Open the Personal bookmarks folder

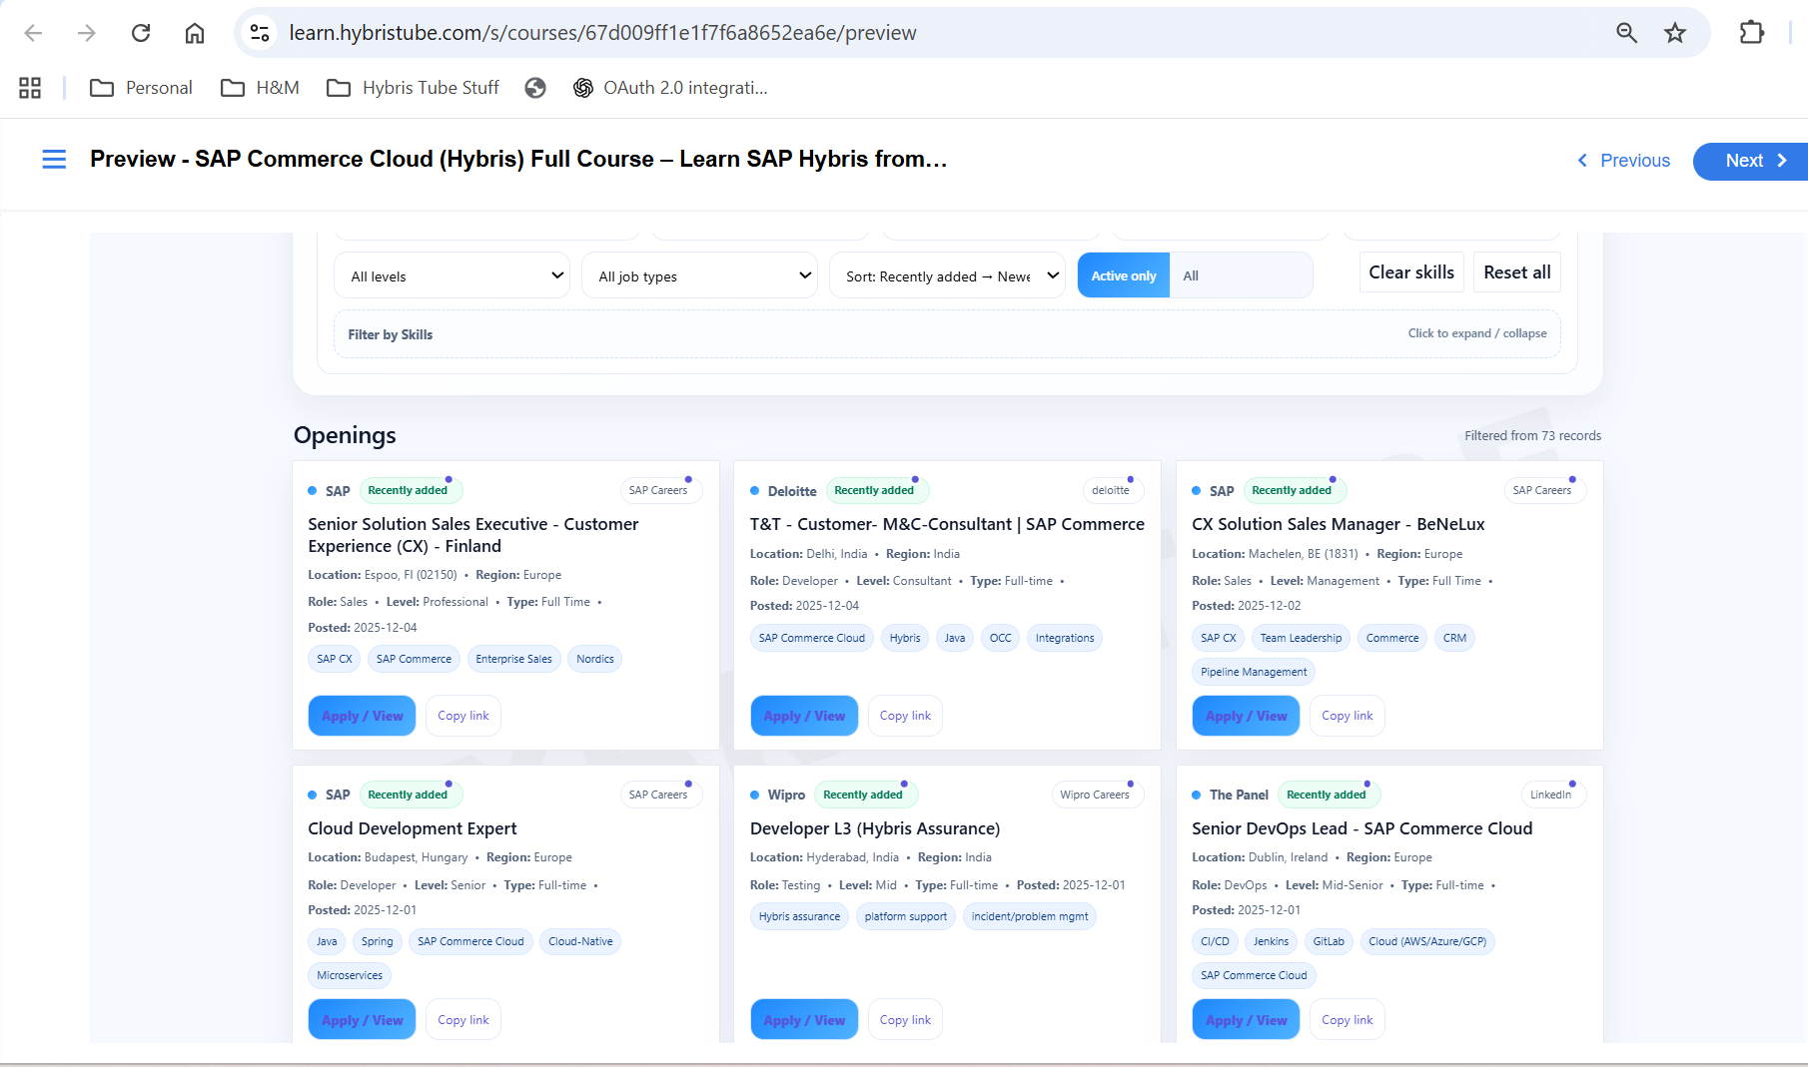141,88
